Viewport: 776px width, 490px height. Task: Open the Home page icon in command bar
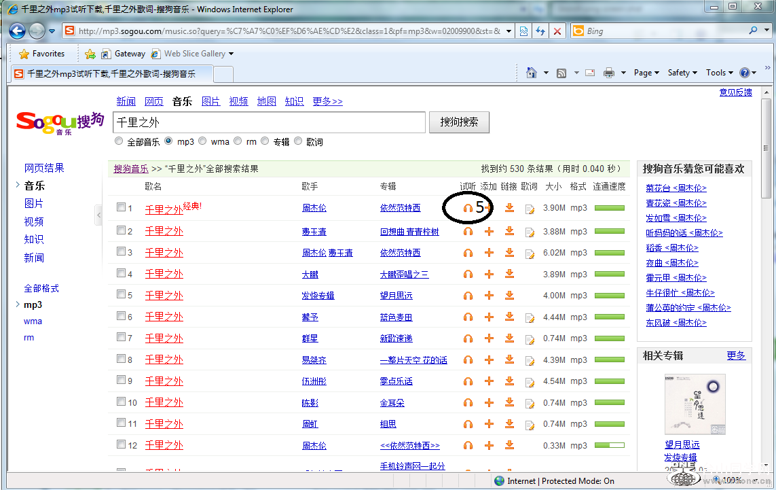click(x=532, y=73)
